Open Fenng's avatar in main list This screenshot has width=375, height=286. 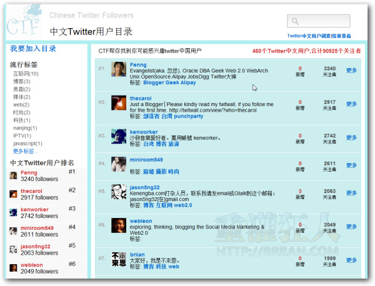(x=119, y=69)
